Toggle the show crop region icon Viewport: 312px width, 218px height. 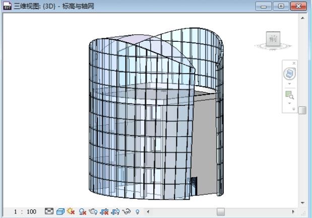tap(103, 212)
